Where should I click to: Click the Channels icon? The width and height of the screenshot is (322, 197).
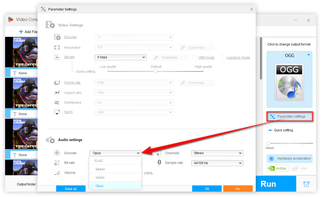(x=159, y=153)
